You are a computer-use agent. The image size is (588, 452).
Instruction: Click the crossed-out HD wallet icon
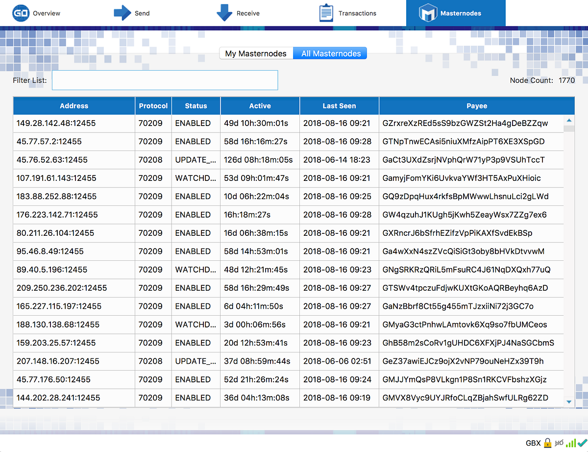tap(559, 443)
